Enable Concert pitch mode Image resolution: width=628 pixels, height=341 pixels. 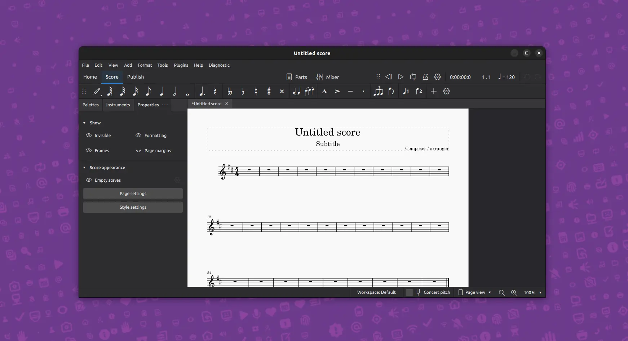pyautogui.click(x=409, y=292)
